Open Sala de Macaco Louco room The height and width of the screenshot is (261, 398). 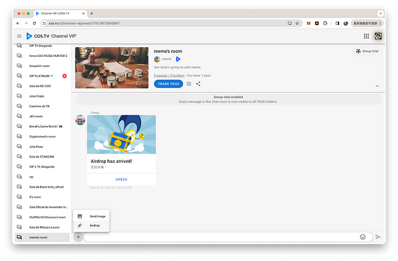(42, 227)
